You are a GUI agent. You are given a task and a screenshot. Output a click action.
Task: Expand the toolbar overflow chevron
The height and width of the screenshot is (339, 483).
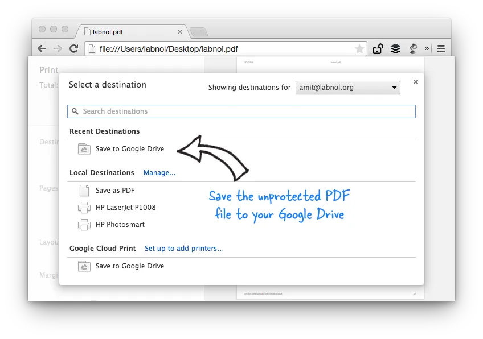coord(427,49)
